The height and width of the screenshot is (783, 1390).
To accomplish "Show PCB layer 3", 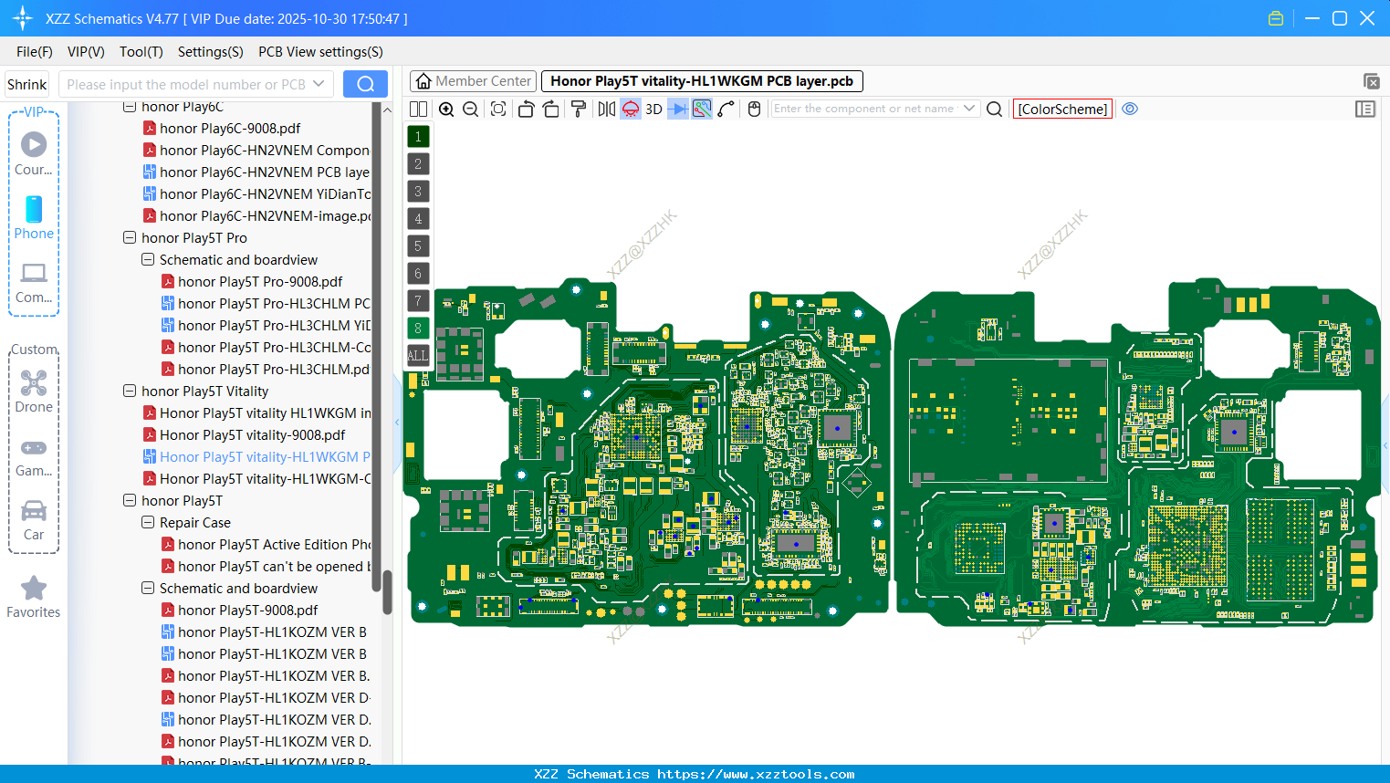I will (418, 192).
